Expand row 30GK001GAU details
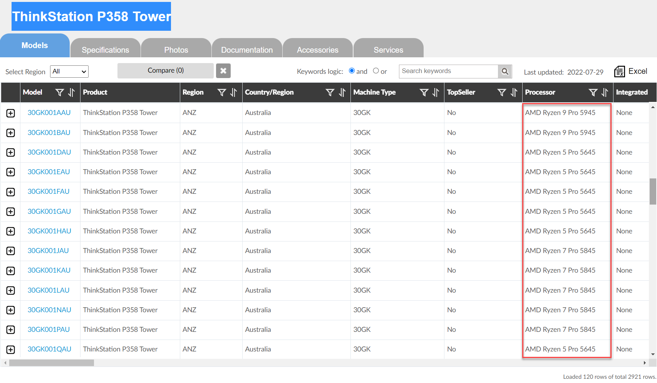The width and height of the screenshot is (657, 383). click(11, 211)
